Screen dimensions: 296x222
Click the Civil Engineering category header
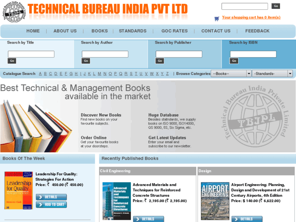coord(148,171)
